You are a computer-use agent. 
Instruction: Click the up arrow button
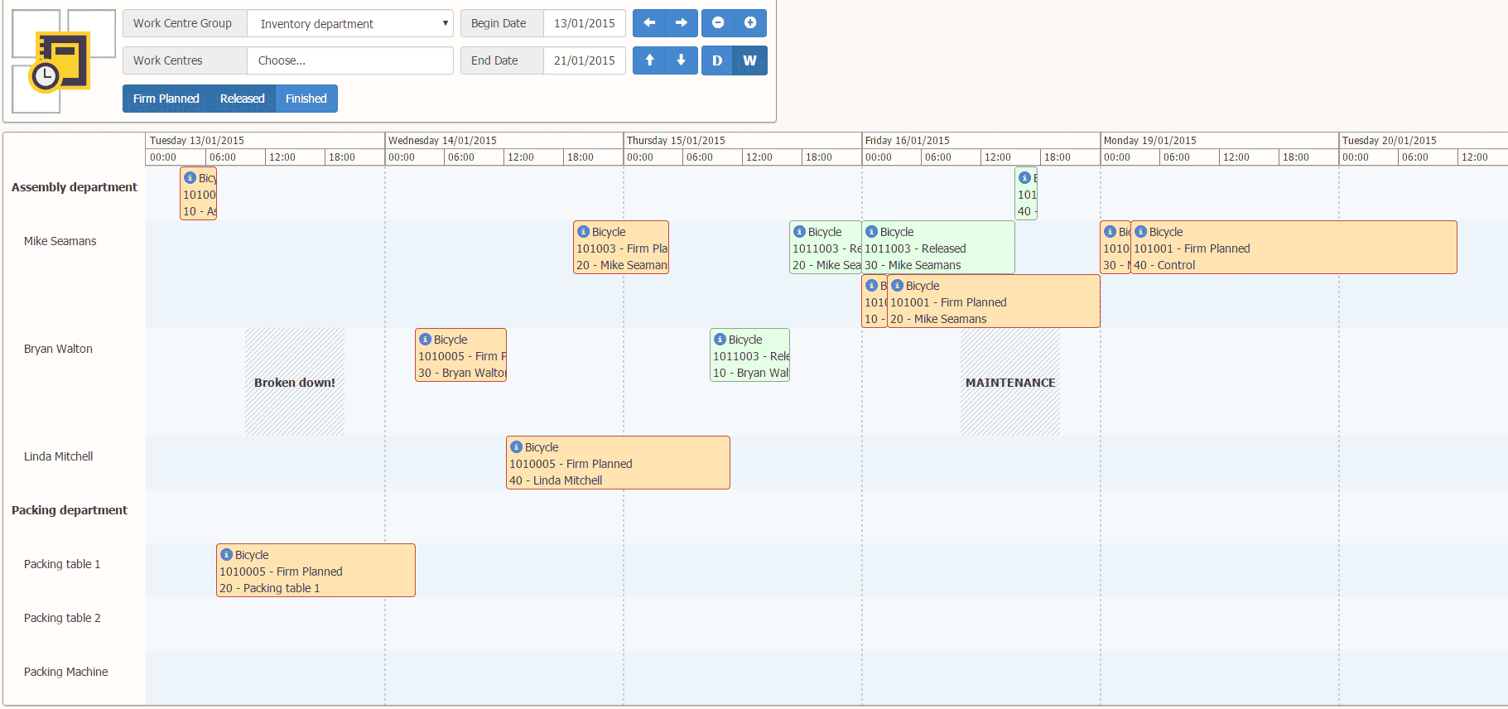pyautogui.click(x=650, y=60)
